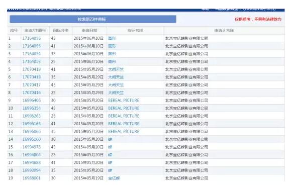
Task: Open registration number 16996066
Action: [x=31, y=131]
